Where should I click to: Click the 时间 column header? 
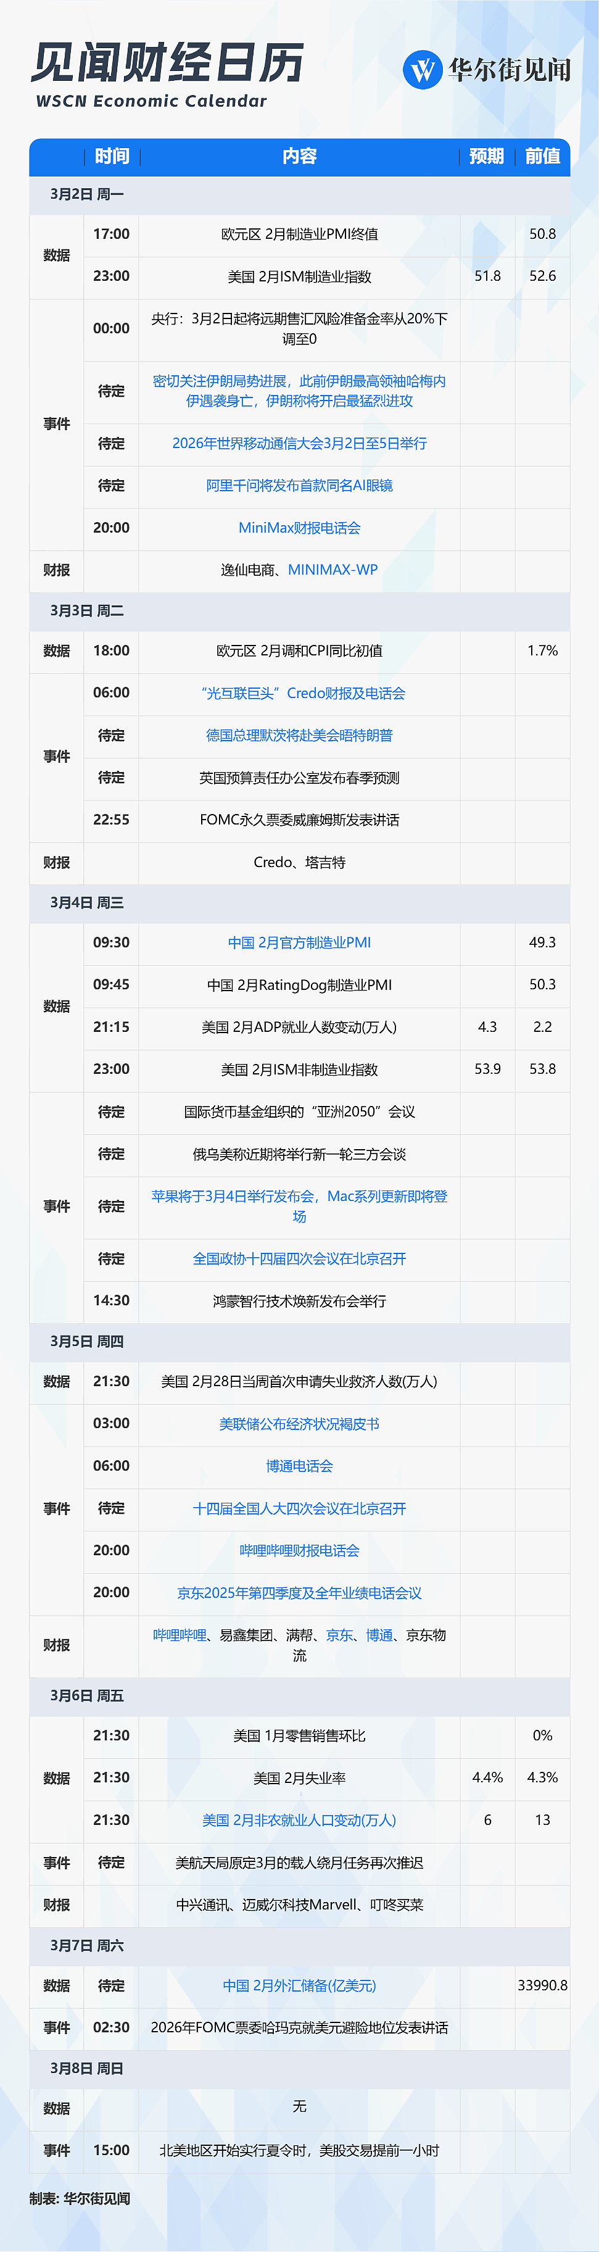pos(112,157)
